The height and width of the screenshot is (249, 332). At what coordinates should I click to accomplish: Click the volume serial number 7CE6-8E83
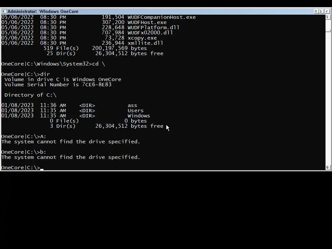(x=97, y=85)
